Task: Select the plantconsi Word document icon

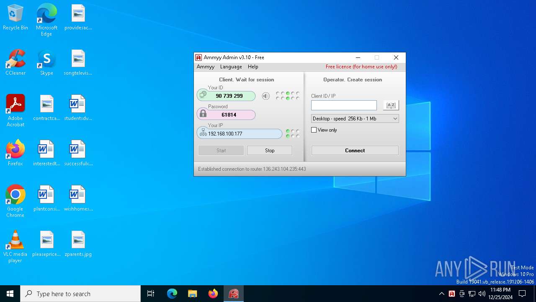Action: click(46, 199)
